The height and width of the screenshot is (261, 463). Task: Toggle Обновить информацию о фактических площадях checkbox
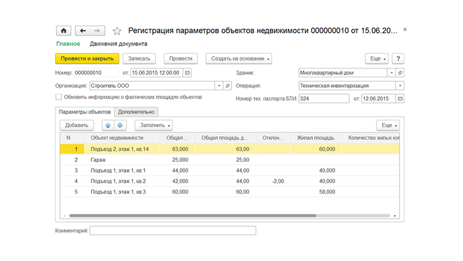tap(59, 97)
